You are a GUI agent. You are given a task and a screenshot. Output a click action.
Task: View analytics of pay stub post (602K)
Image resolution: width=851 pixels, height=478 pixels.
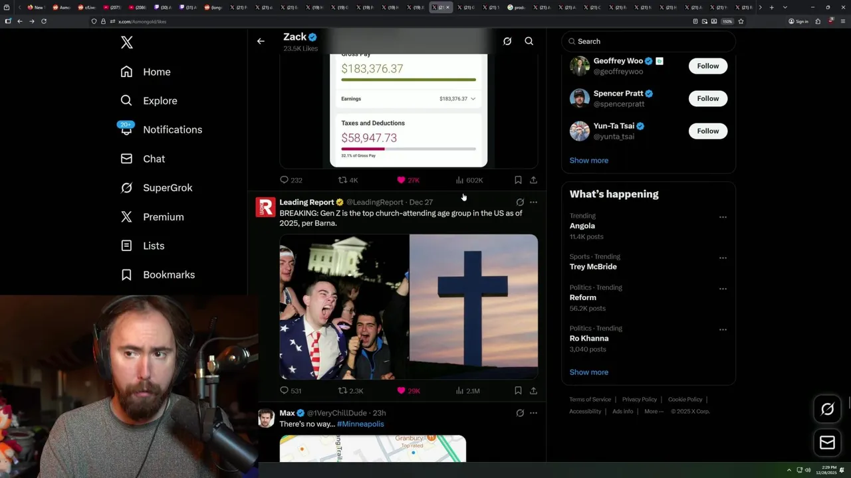click(x=469, y=180)
